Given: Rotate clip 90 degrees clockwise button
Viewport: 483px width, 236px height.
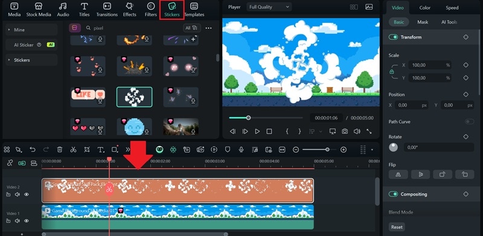Looking at the screenshot, I should pos(443,174).
